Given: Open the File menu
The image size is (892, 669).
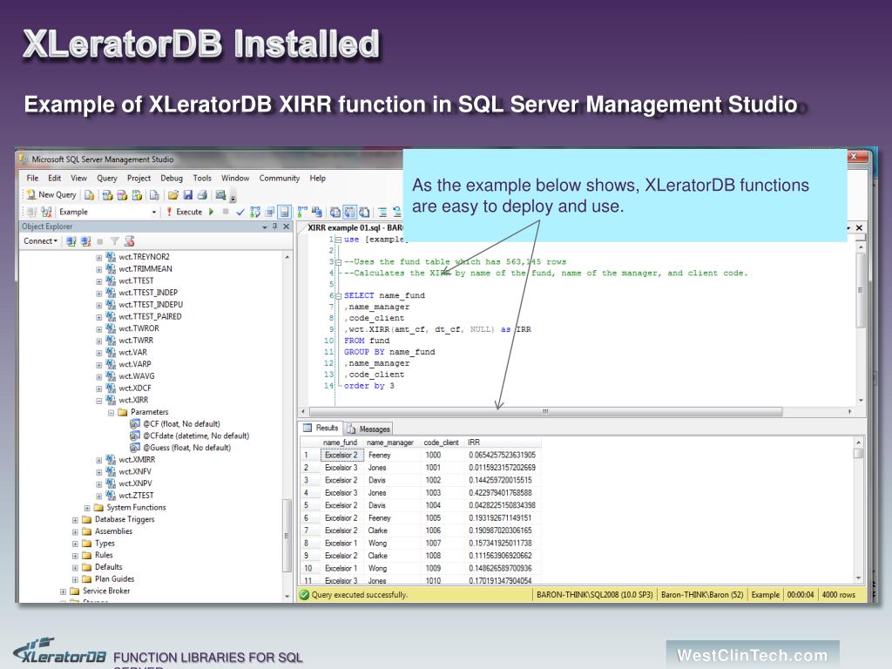Looking at the screenshot, I should tap(32, 178).
